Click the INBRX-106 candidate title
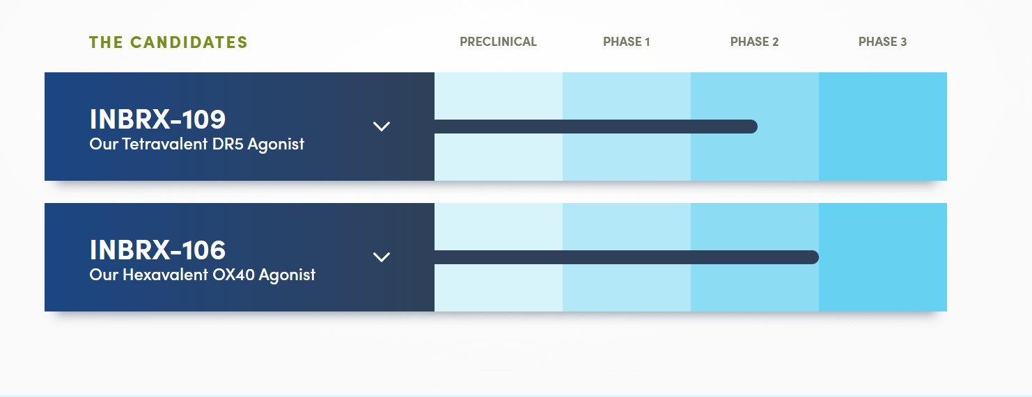The image size is (1032, 397). (x=157, y=250)
